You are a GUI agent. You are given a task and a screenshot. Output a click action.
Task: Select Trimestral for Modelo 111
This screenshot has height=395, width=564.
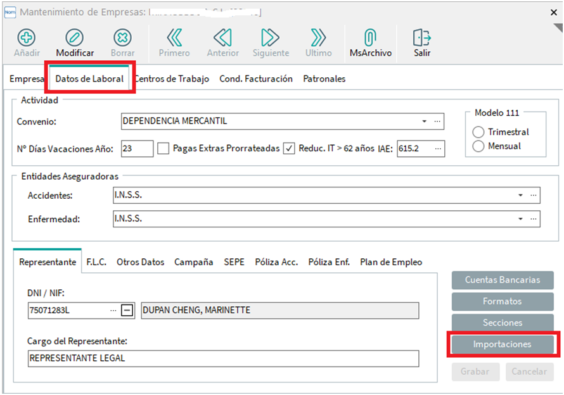coord(480,132)
